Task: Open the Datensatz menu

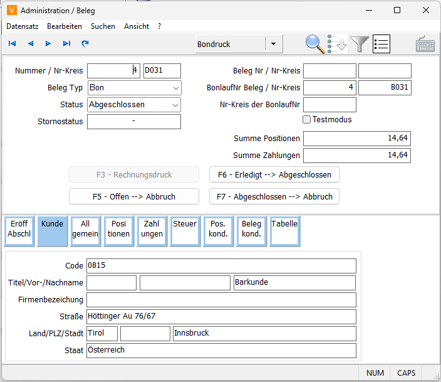Action: (x=23, y=26)
